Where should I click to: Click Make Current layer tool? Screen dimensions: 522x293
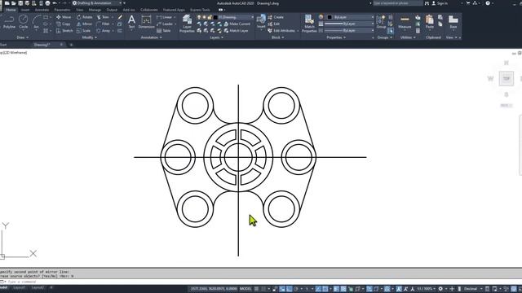pos(237,24)
